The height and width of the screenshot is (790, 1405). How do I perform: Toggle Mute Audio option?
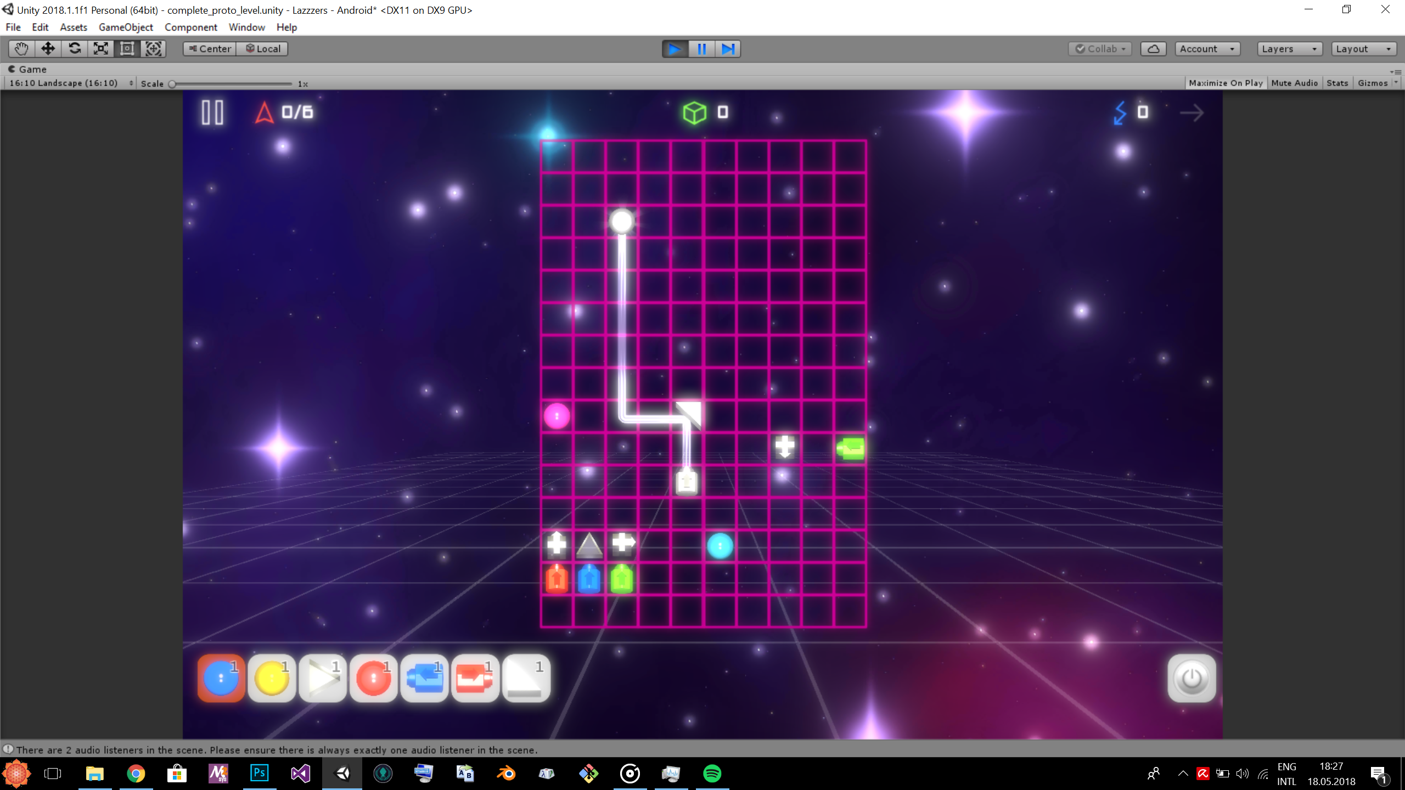pos(1294,83)
